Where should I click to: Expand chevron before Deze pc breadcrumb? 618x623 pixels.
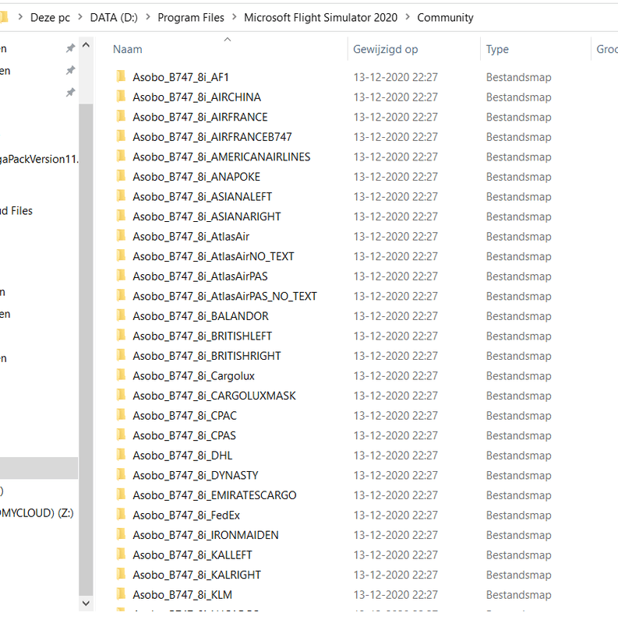tap(21, 17)
